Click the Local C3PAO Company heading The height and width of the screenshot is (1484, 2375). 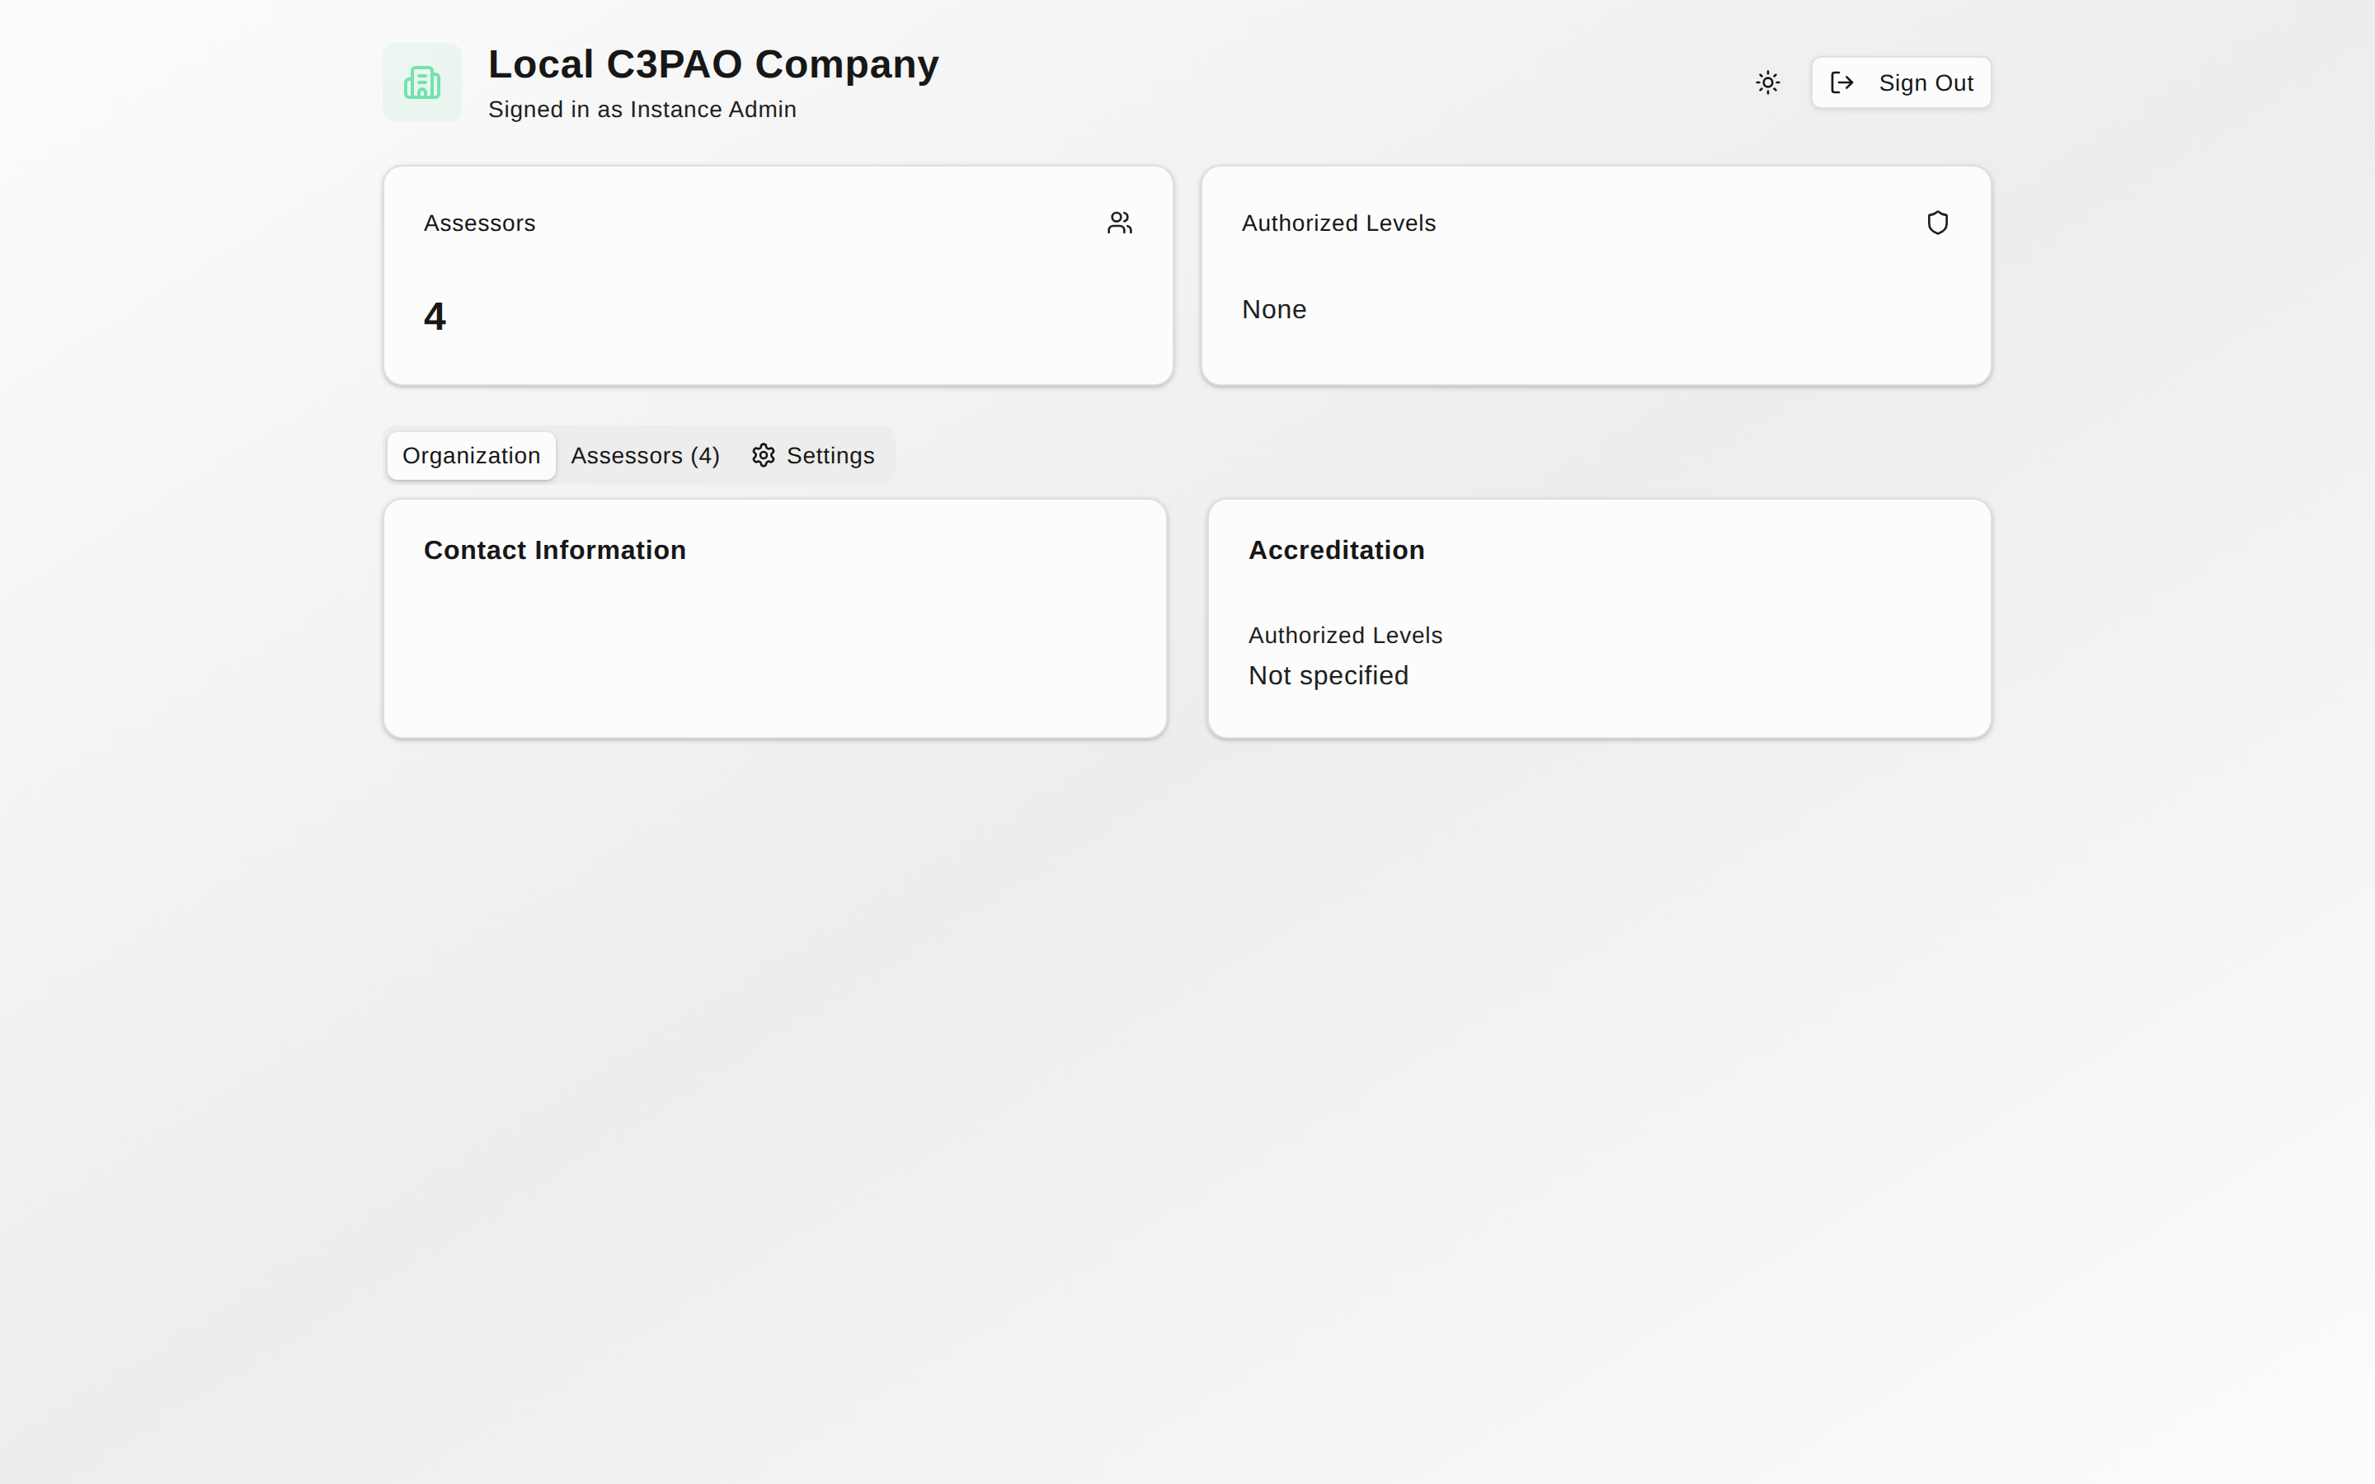[713, 65]
